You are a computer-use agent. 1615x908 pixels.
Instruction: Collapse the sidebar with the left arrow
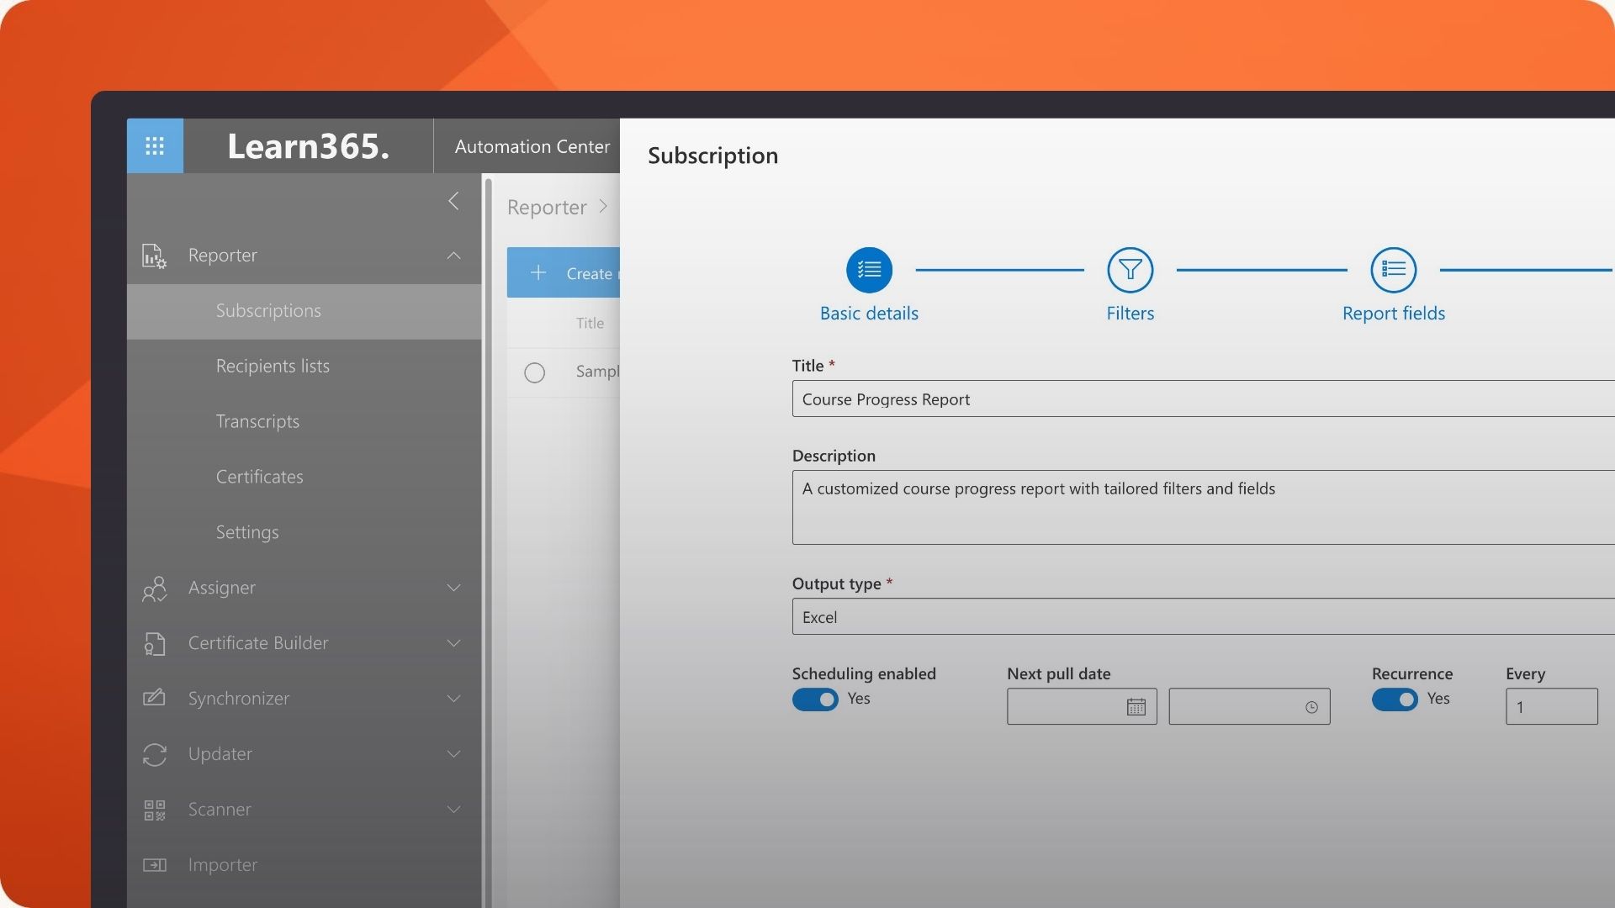(x=453, y=201)
